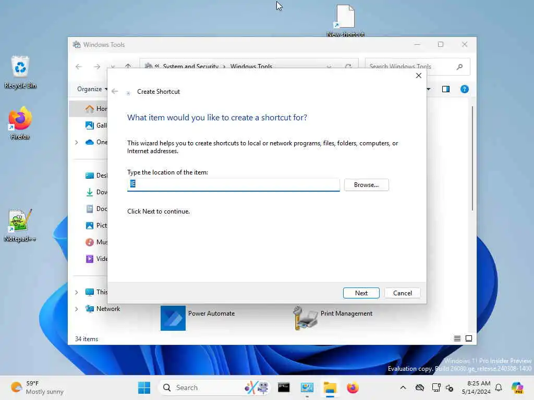Open File Explorer from the taskbar
534x400 pixels.
(x=330, y=387)
